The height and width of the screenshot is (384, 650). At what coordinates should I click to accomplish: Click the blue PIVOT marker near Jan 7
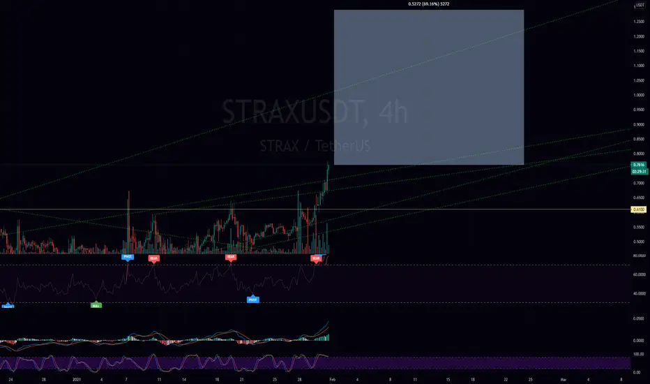(x=127, y=257)
